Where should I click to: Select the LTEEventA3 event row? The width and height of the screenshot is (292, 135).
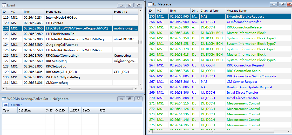click(x=70, y=23)
